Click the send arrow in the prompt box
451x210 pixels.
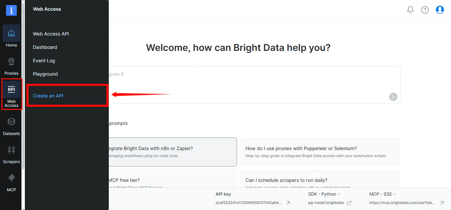tap(393, 97)
